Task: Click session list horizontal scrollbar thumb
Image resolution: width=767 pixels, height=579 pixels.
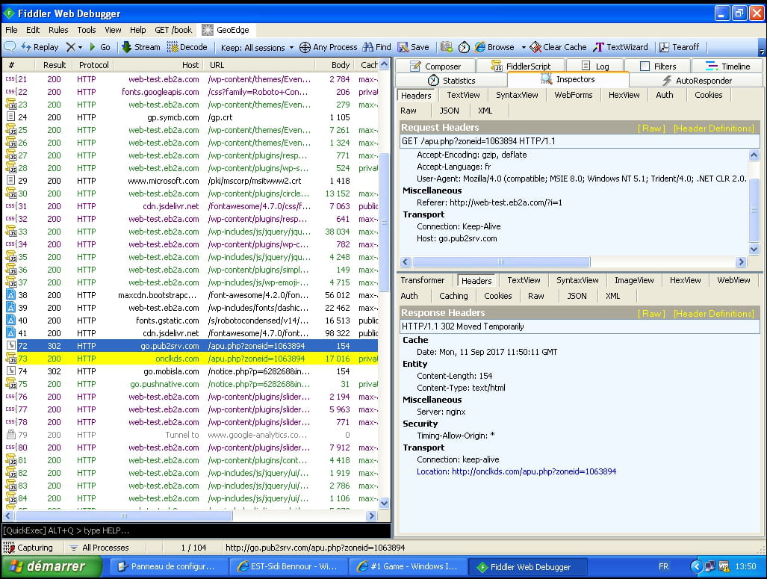Action: pyautogui.click(x=124, y=515)
